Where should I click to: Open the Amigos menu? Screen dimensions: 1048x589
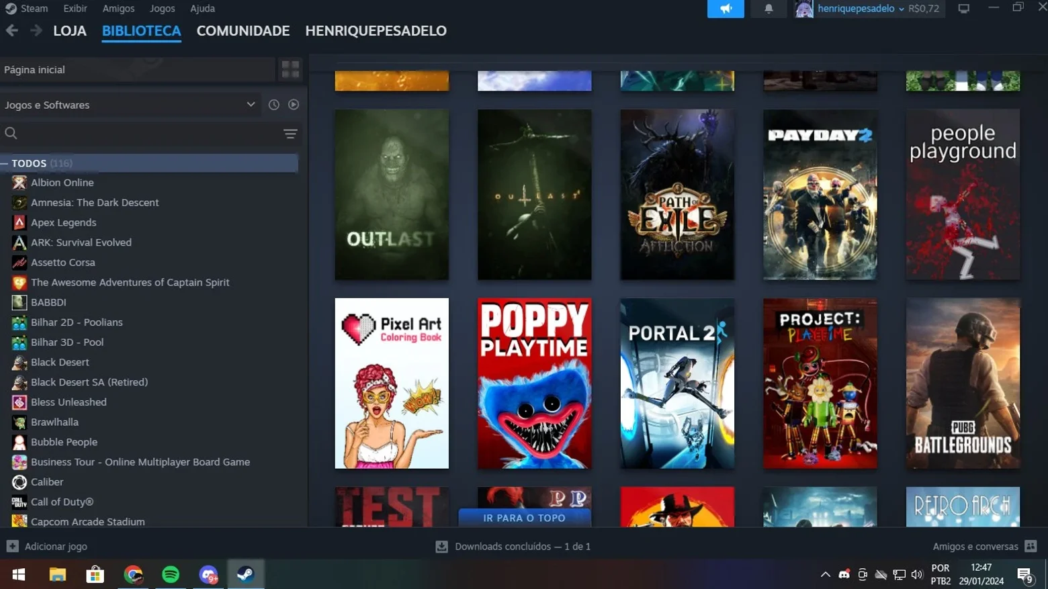[x=118, y=9]
